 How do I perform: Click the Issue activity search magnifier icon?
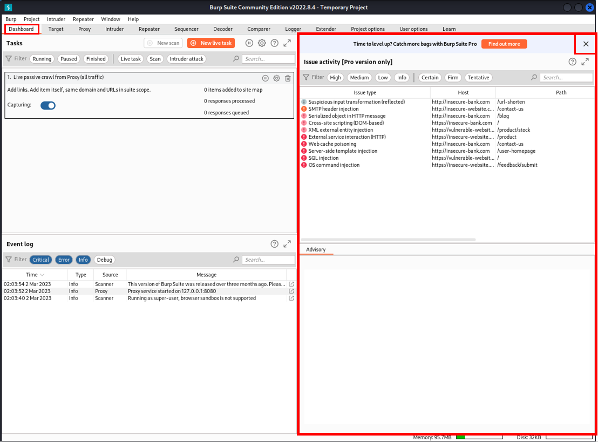tap(534, 77)
